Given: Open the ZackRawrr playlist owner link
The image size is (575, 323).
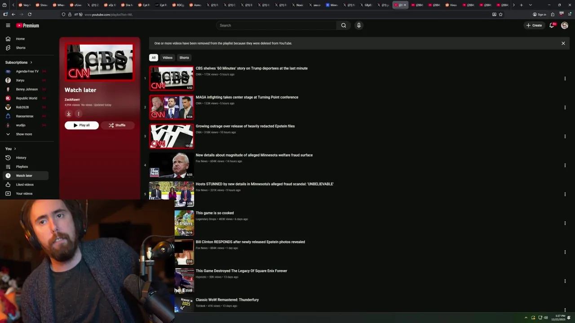Looking at the screenshot, I should coord(72,100).
